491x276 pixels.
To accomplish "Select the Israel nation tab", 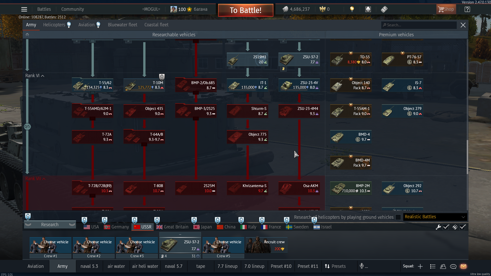I will [322, 227].
